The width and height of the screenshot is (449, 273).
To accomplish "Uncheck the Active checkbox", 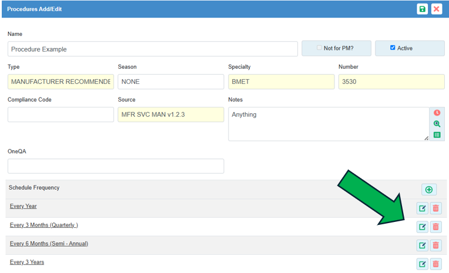I will (393, 48).
